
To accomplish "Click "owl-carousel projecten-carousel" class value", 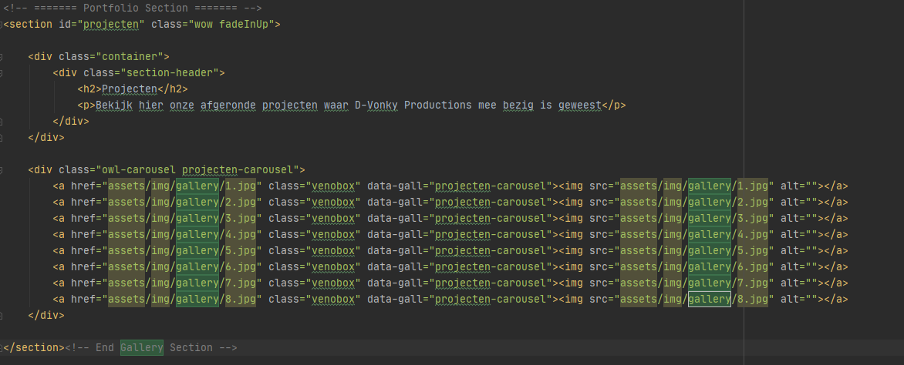I will click(199, 170).
